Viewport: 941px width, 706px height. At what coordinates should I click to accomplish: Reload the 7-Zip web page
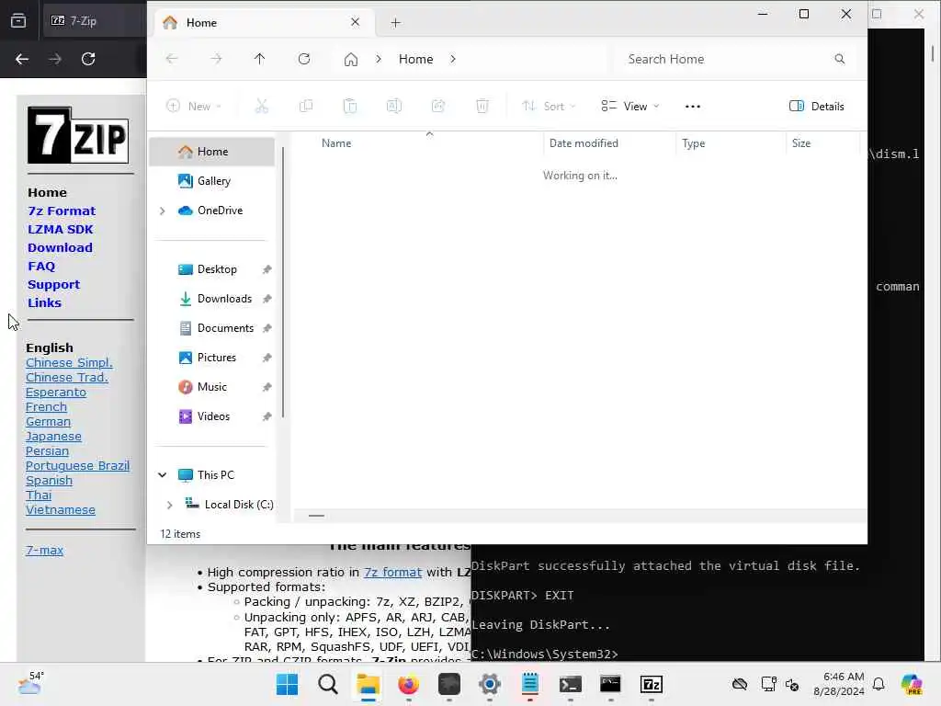[x=88, y=59]
